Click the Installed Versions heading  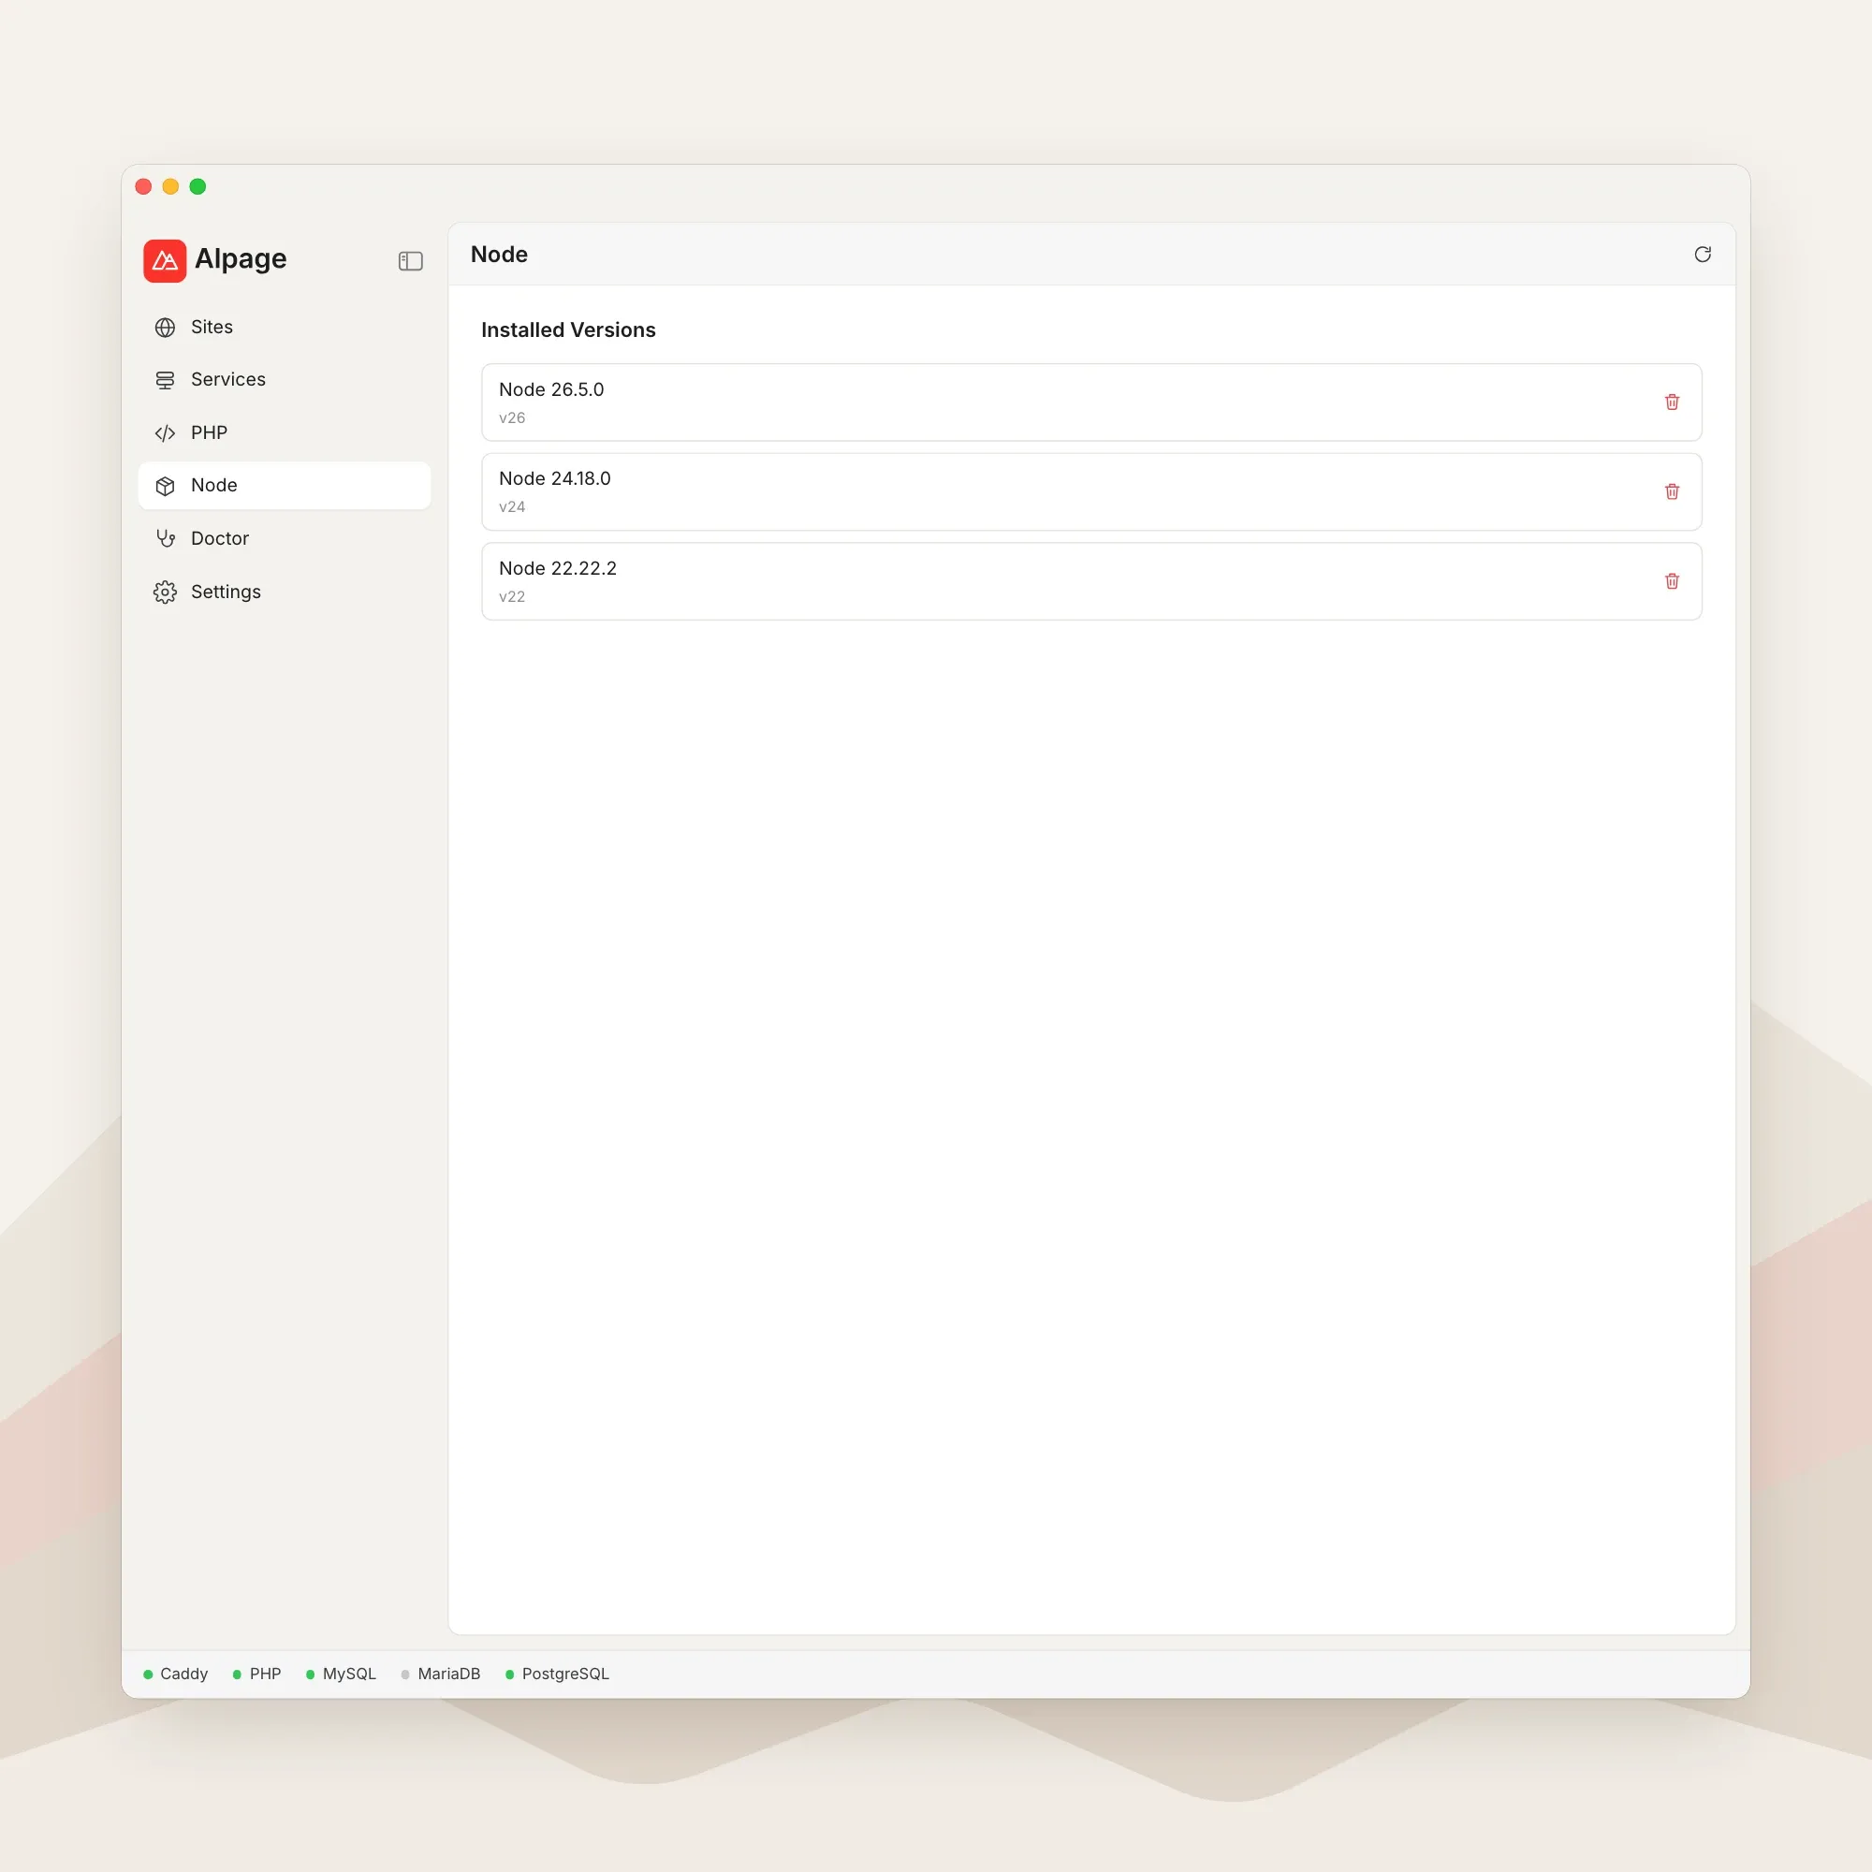click(x=568, y=329)
